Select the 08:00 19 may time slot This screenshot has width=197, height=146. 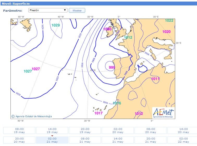point(19,130)
